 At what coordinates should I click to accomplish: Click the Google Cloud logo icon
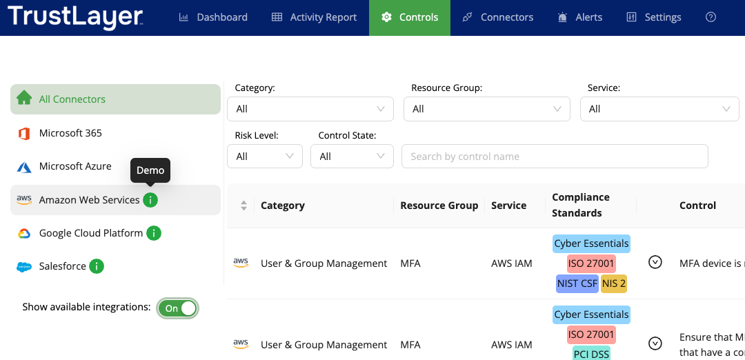(x=23, y=234)
